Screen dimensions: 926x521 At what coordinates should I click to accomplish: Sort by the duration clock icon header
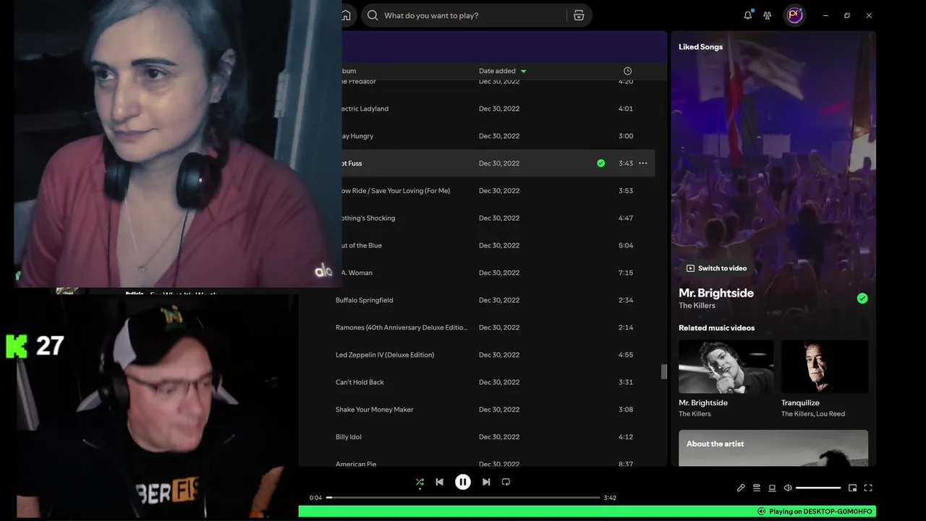pos(627,71)
